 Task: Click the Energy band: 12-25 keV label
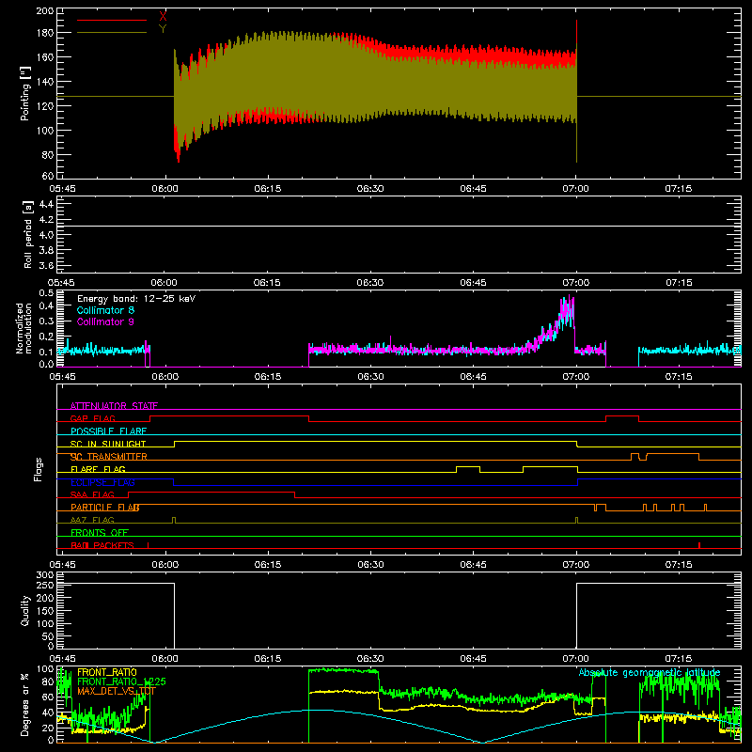point(136,299)
